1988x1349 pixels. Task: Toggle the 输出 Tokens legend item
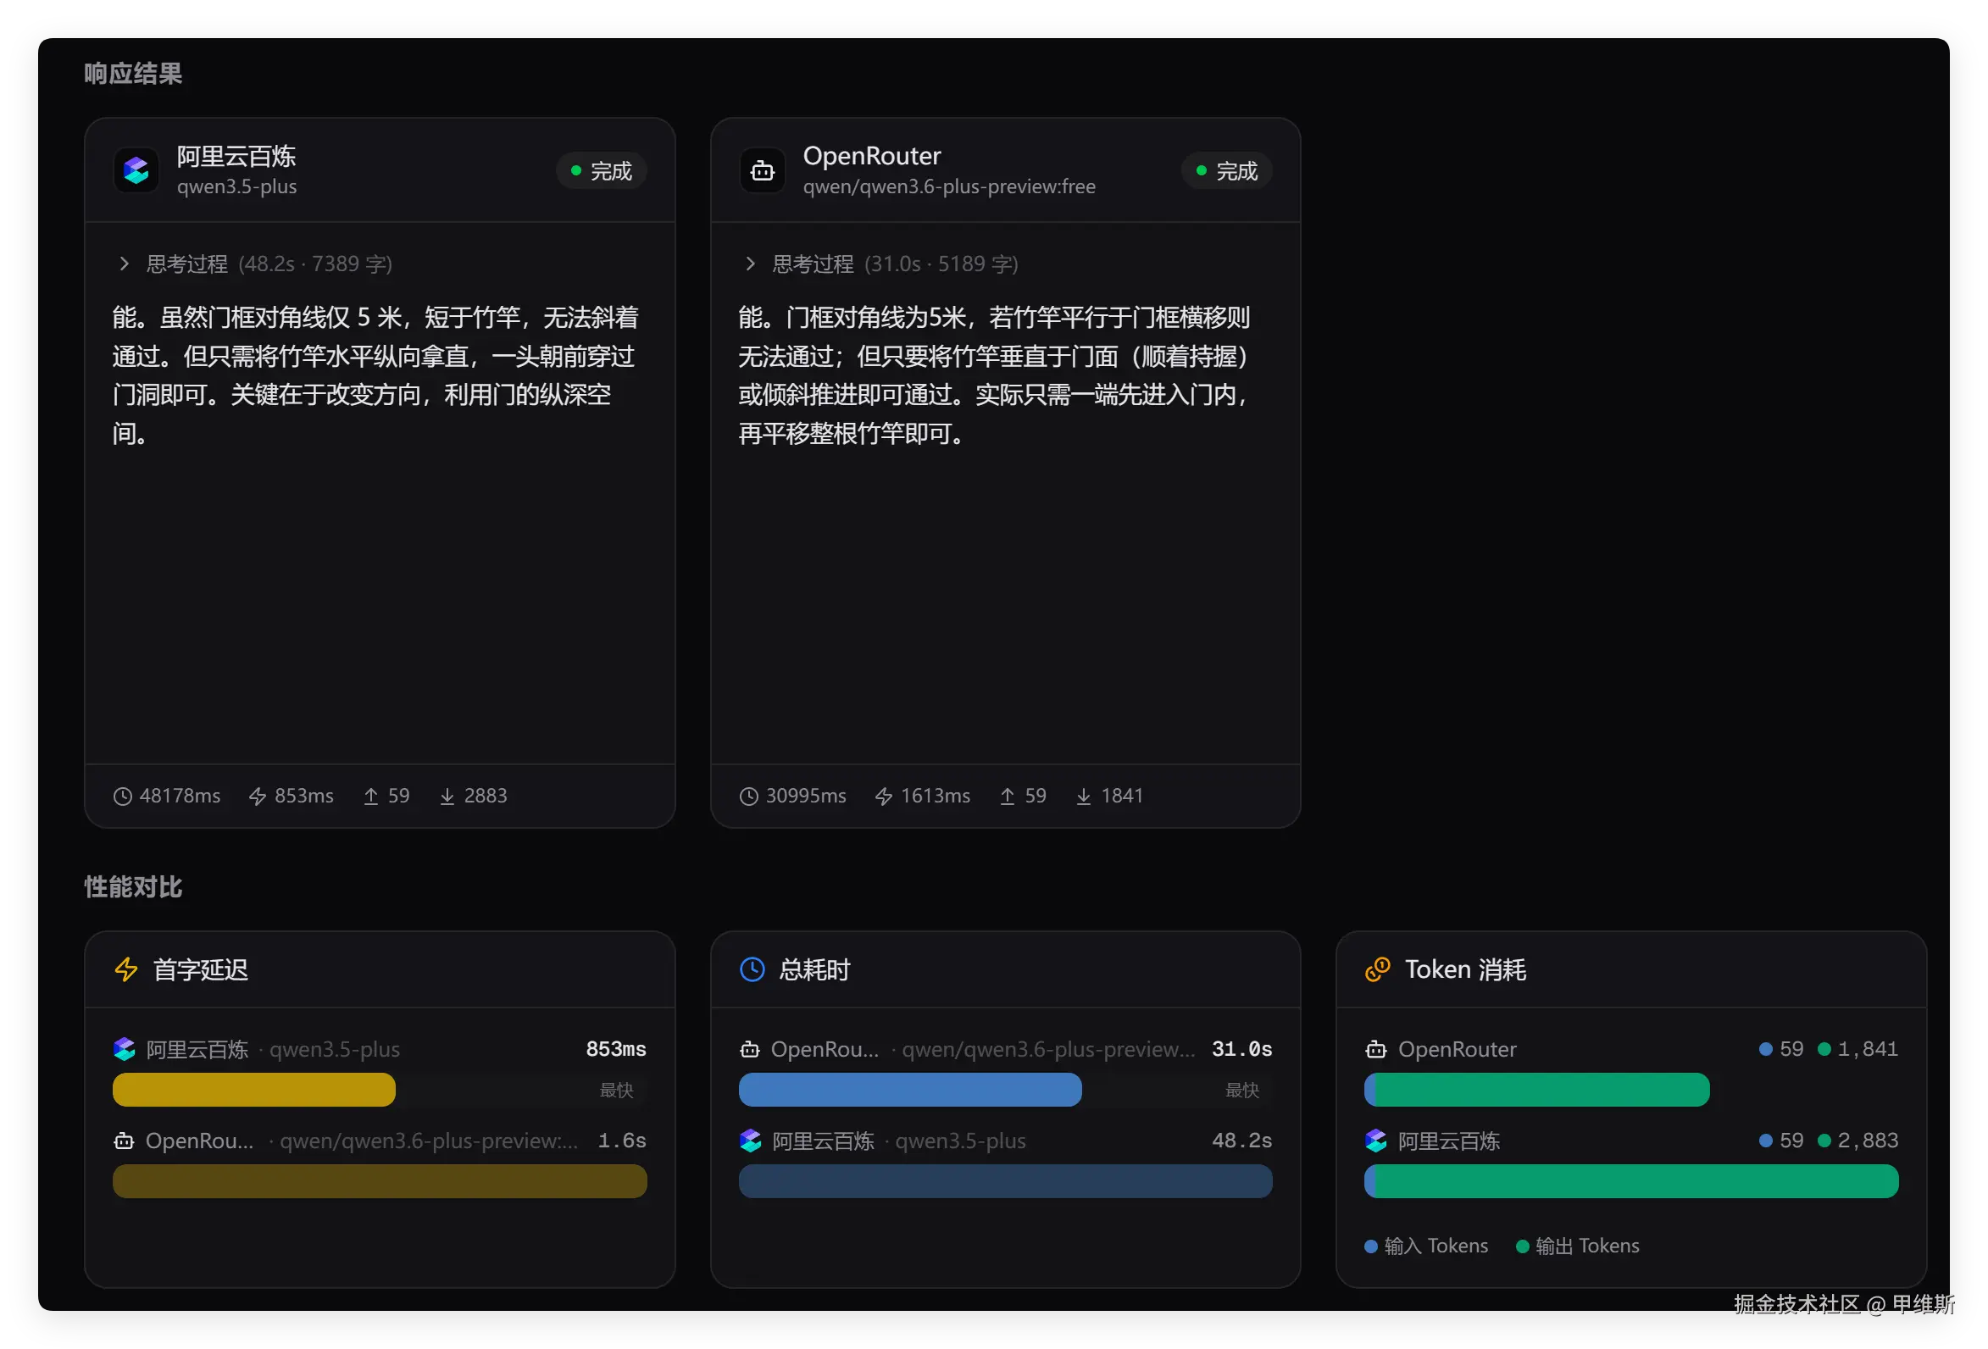tap(1576, 1246)
